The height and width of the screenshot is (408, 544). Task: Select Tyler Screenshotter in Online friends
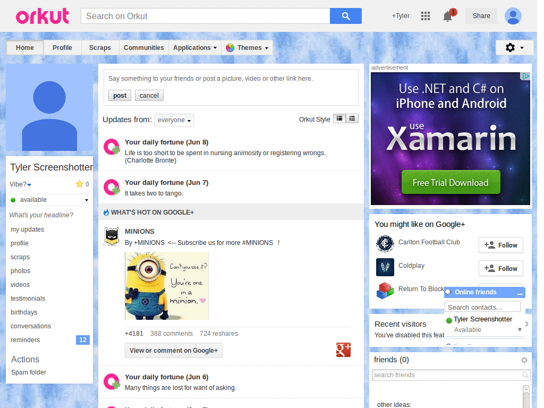(x=482, y=319)
